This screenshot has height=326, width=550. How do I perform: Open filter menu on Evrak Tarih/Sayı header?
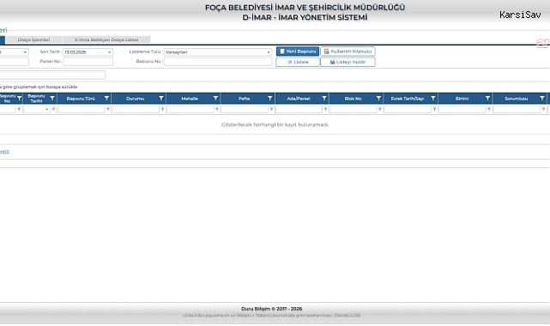(x=433, y=99)
